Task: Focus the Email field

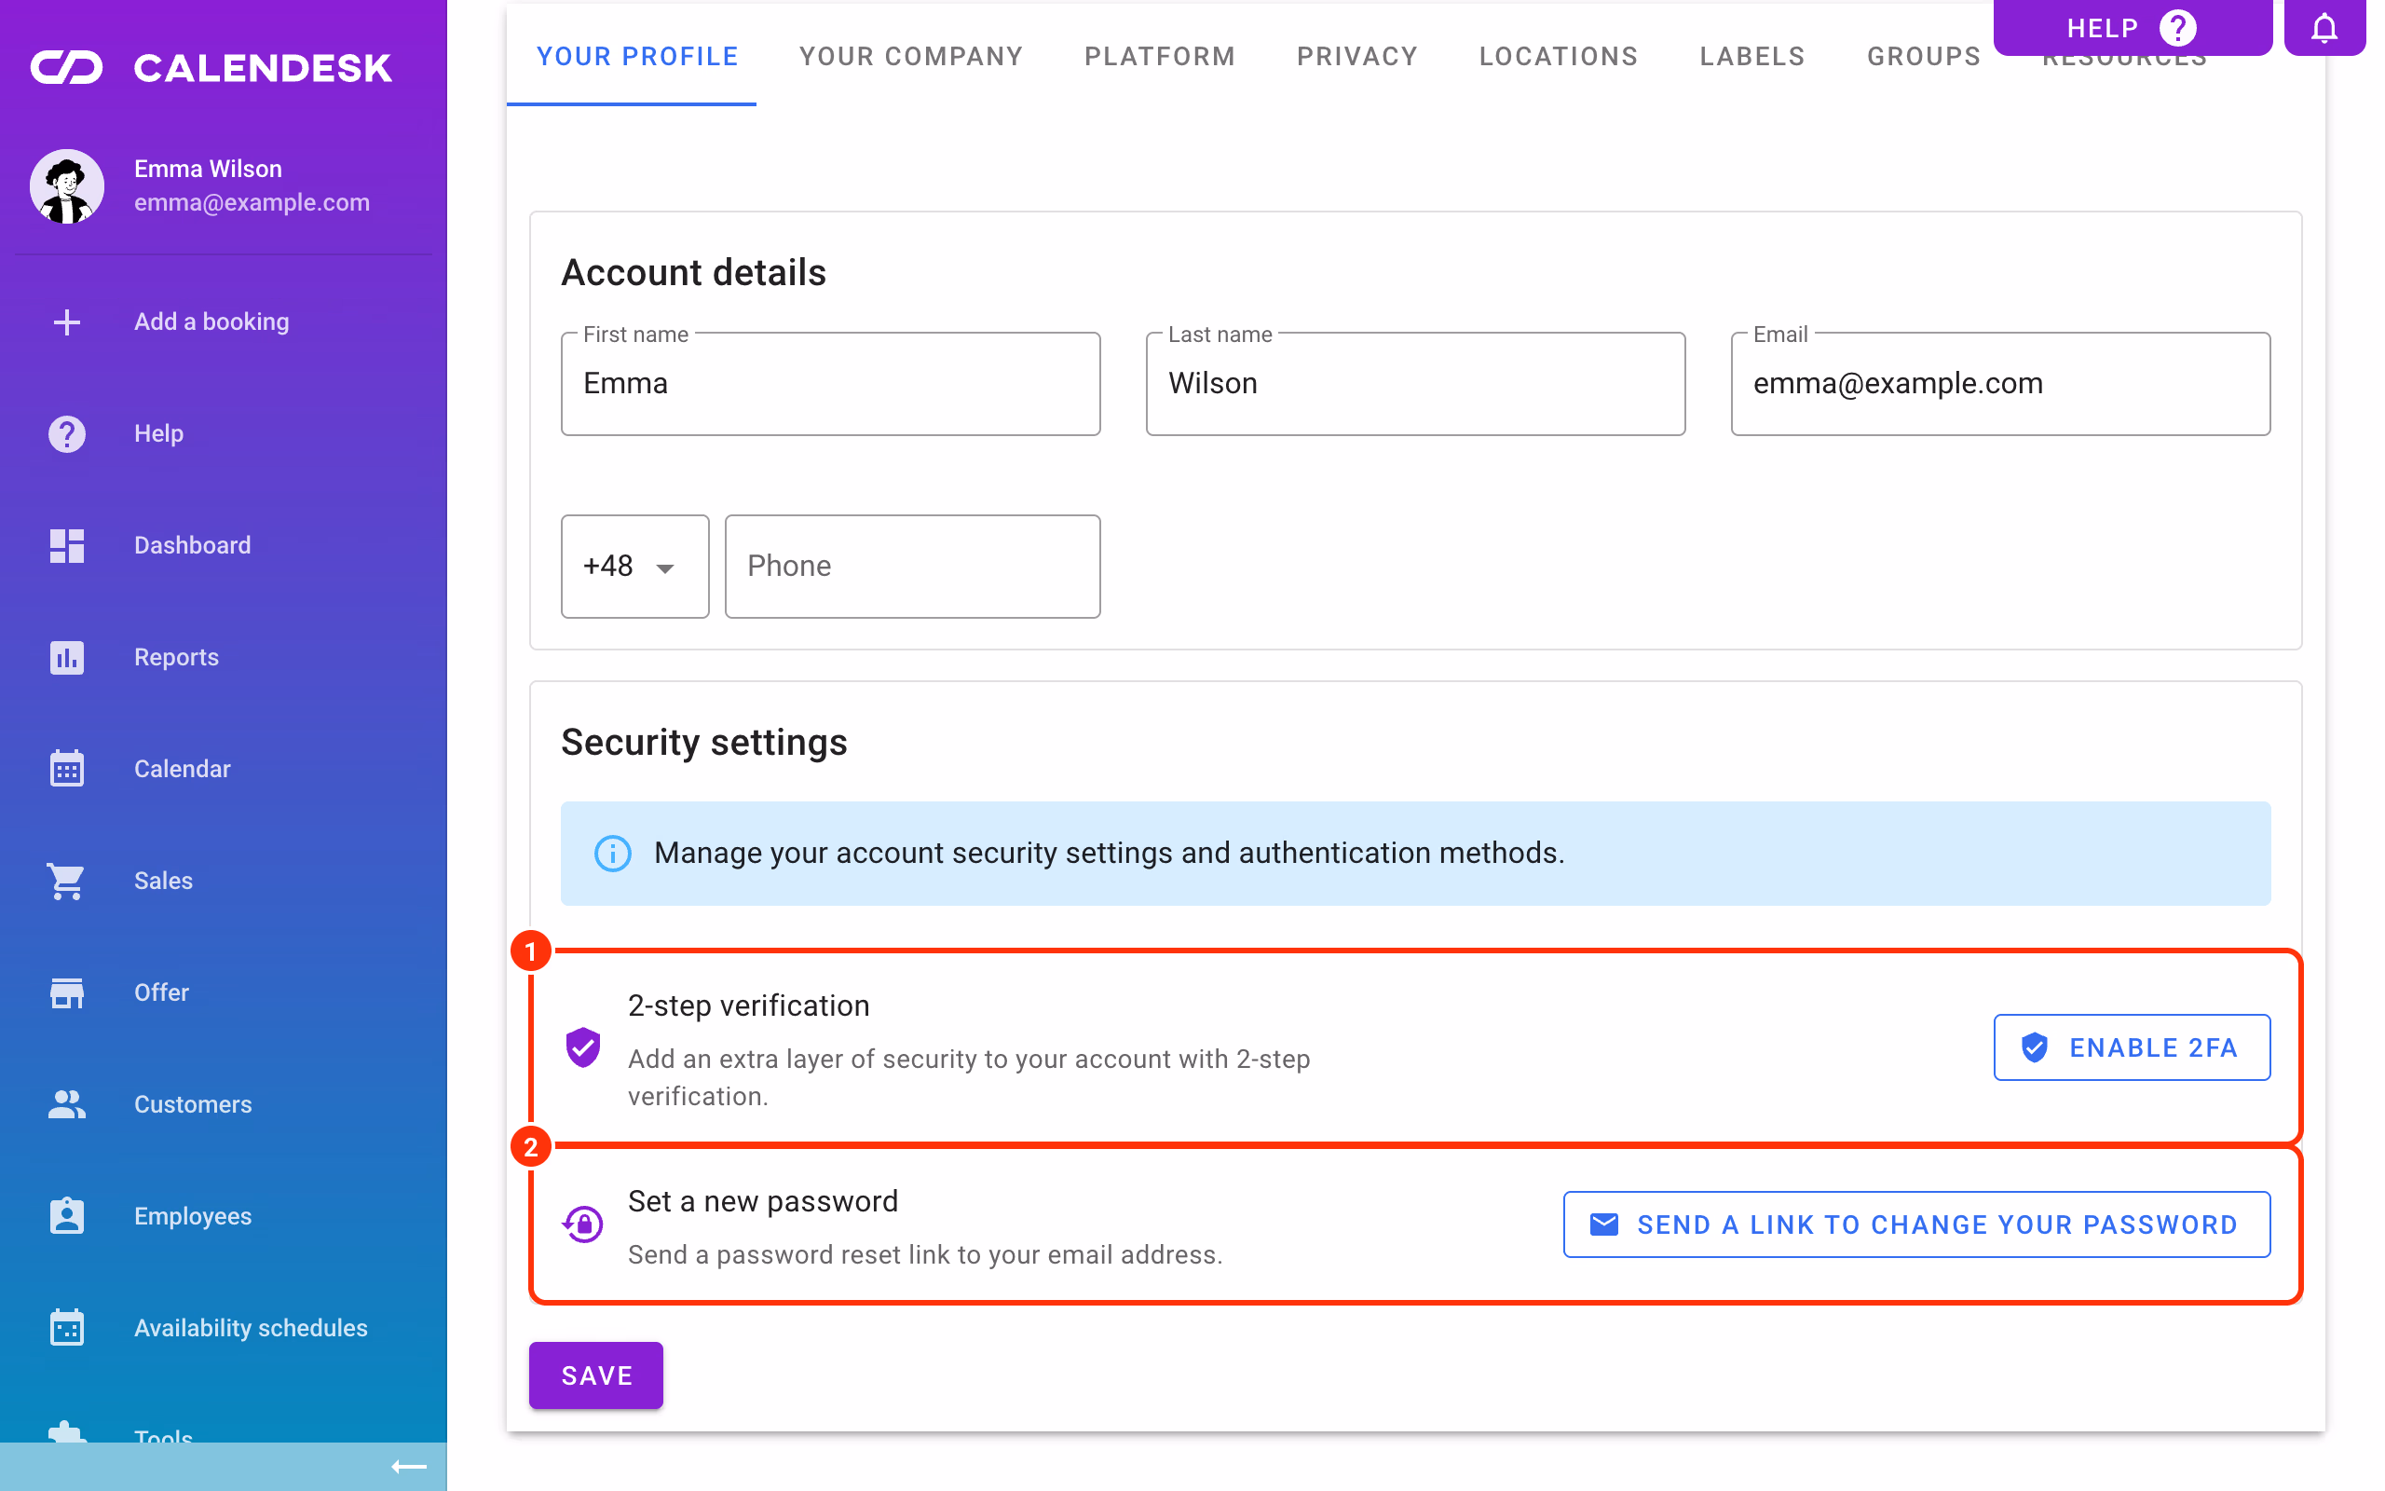Action: (x=2000, y=384)
